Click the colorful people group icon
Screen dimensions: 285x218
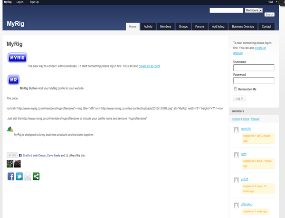tap(10, 129)
